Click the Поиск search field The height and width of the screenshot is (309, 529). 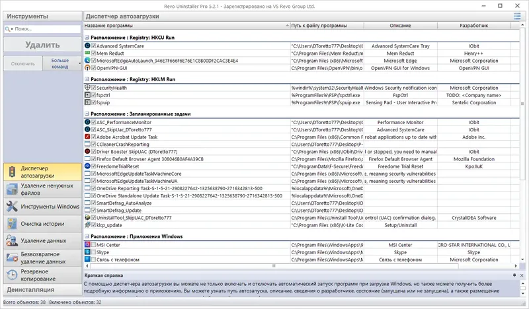47,29
